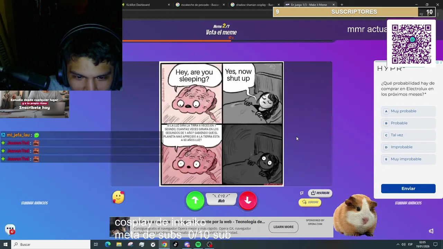Close the KickBot Dashboard tab
This screenshot has height=249, width=443.
click(x=169, y=4)
